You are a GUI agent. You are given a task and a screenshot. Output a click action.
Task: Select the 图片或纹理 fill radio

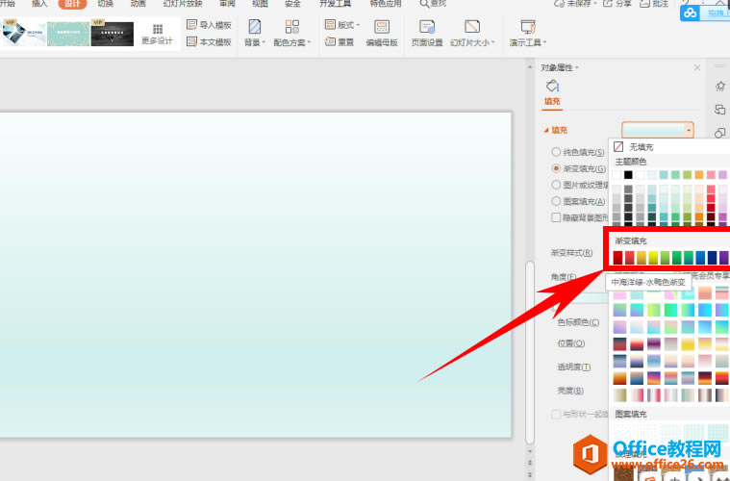(x=556, y=185)
